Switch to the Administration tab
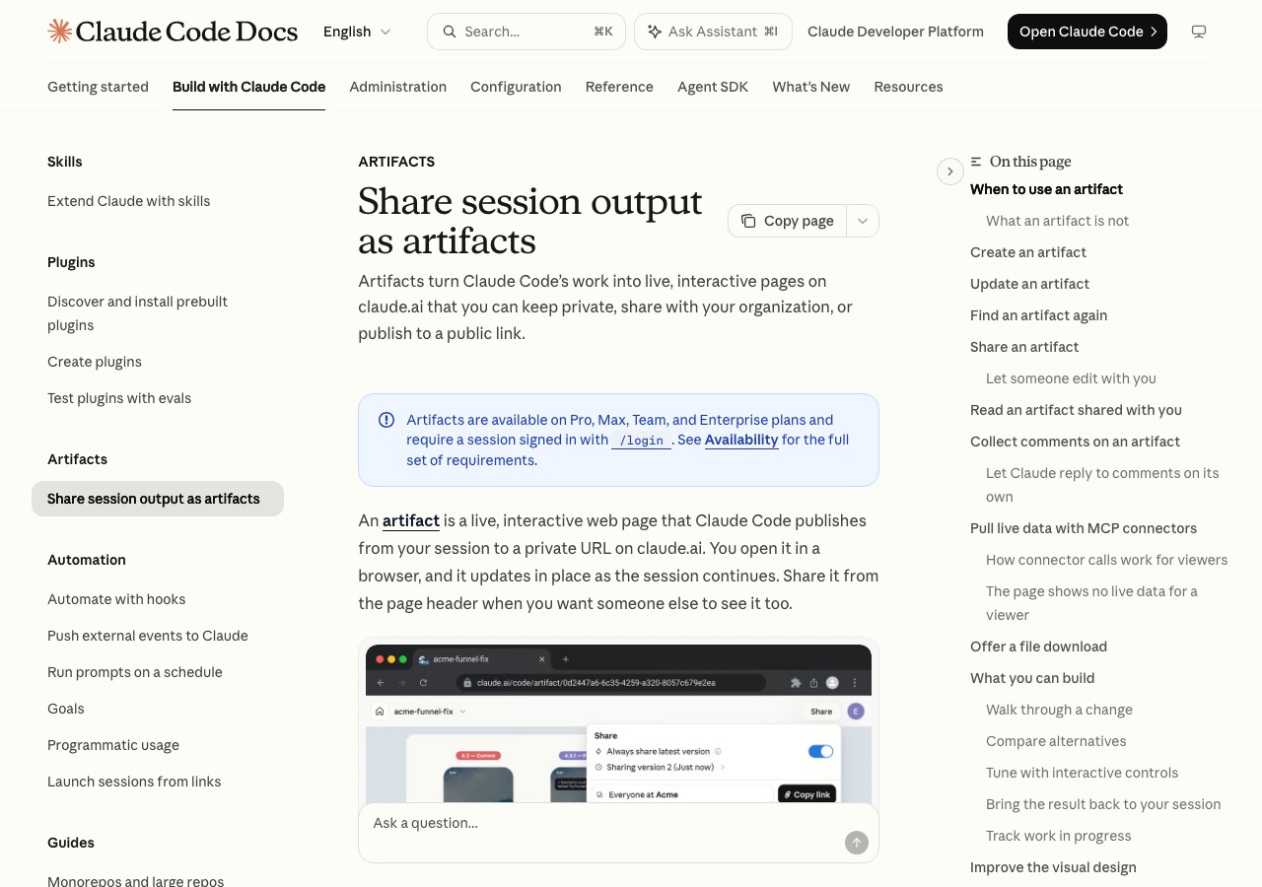 (x=397, y=87)
